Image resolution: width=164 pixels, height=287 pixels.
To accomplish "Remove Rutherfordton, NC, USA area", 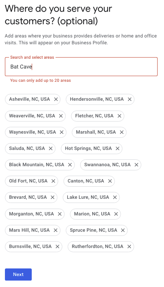I will 129,246.
